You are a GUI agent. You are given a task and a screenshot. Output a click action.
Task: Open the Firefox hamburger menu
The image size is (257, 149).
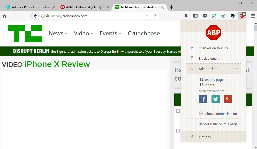(253, 16)
